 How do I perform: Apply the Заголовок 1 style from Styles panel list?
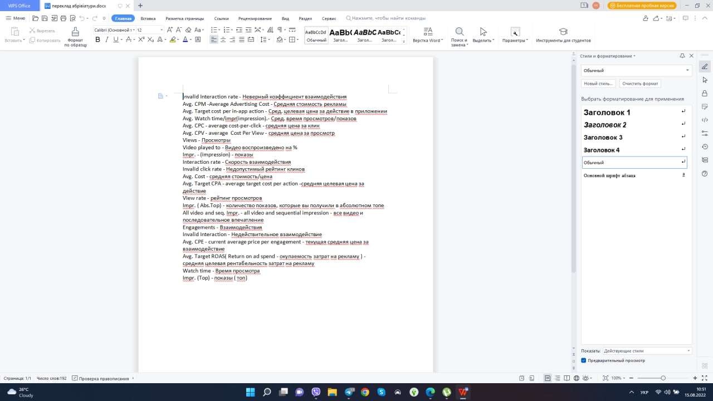click(634, 113)
